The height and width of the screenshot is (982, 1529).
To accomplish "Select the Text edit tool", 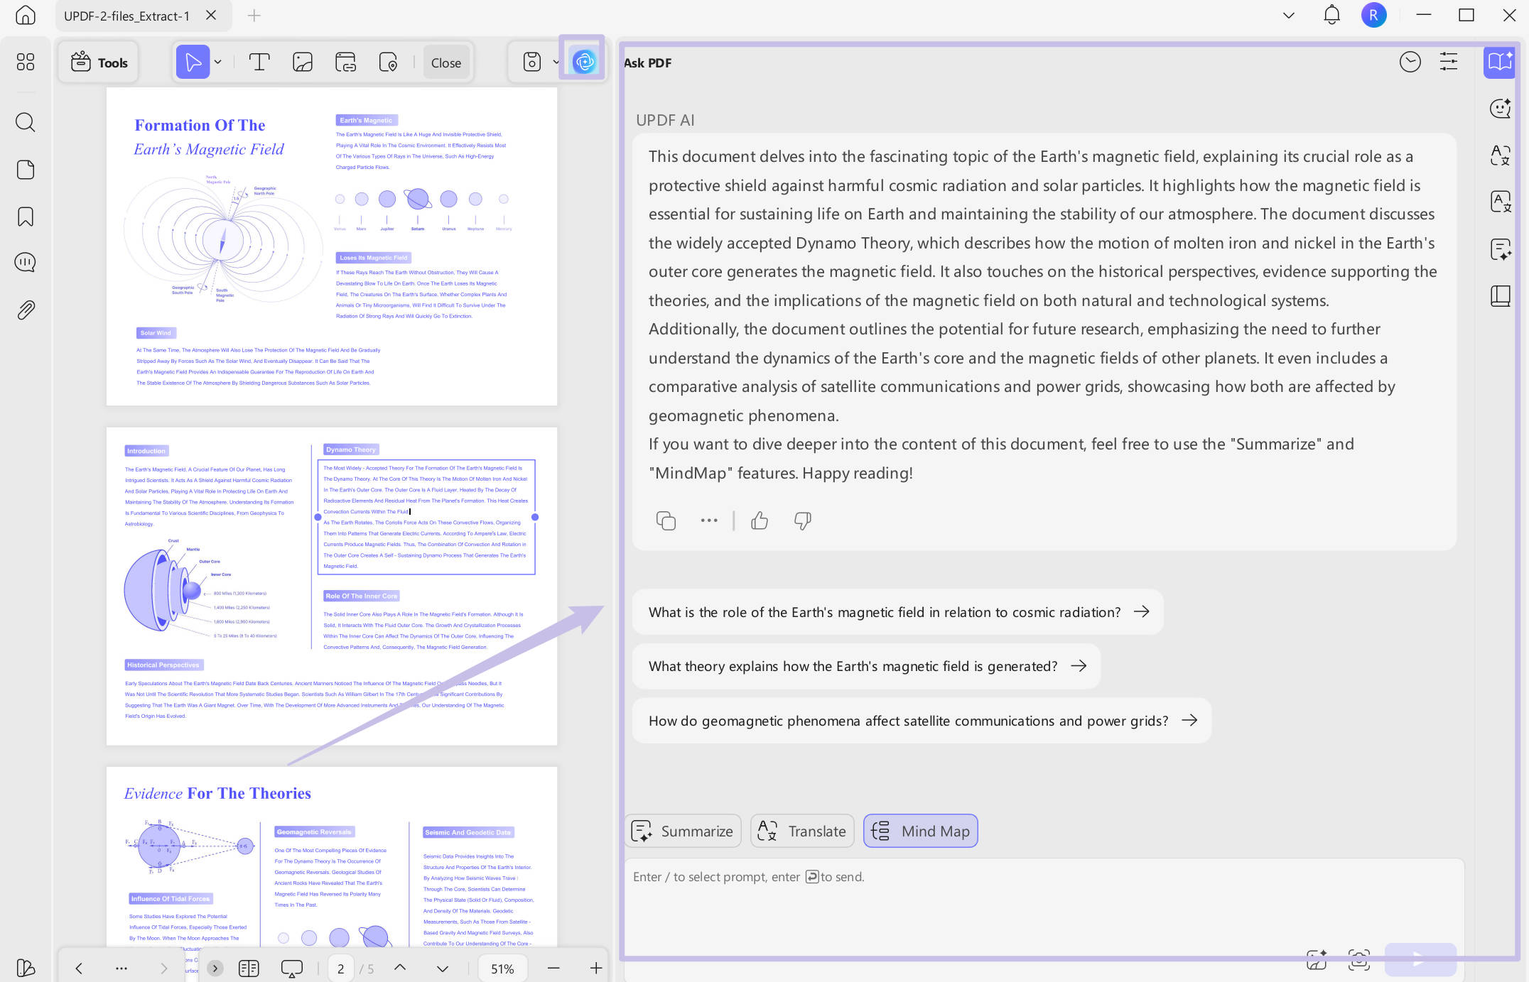I will pyautogui.click(x=259, y=62).
